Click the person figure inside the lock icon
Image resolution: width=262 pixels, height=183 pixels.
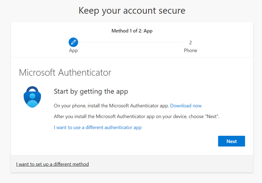pos(32,101)
